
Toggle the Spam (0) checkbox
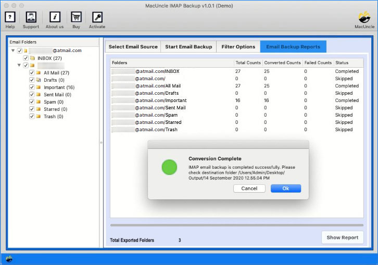(x=32, y=102)
